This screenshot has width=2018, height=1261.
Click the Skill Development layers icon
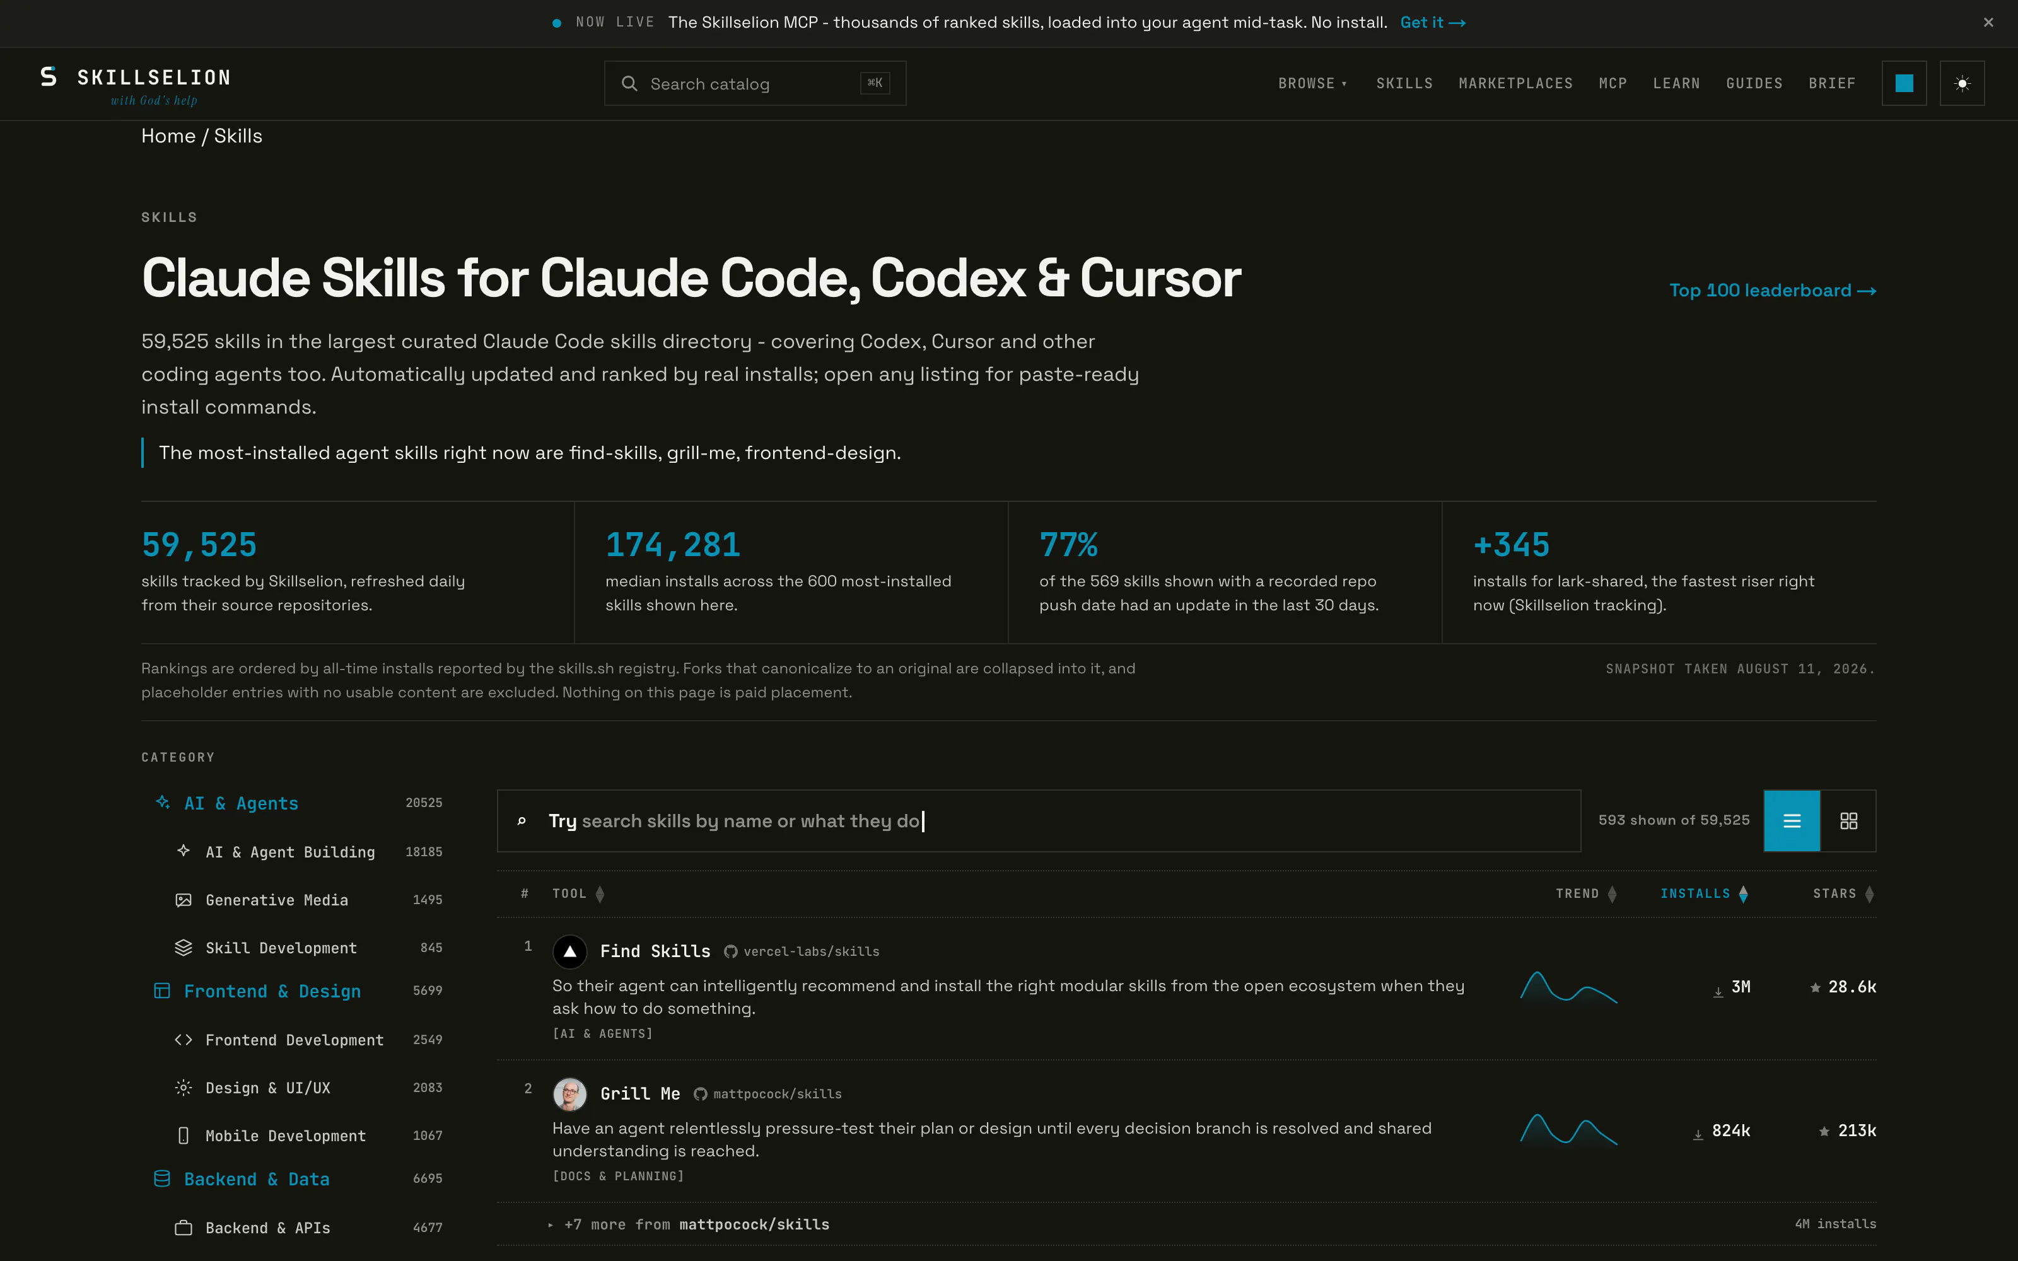pyautogui.click(x=184, y=948)
